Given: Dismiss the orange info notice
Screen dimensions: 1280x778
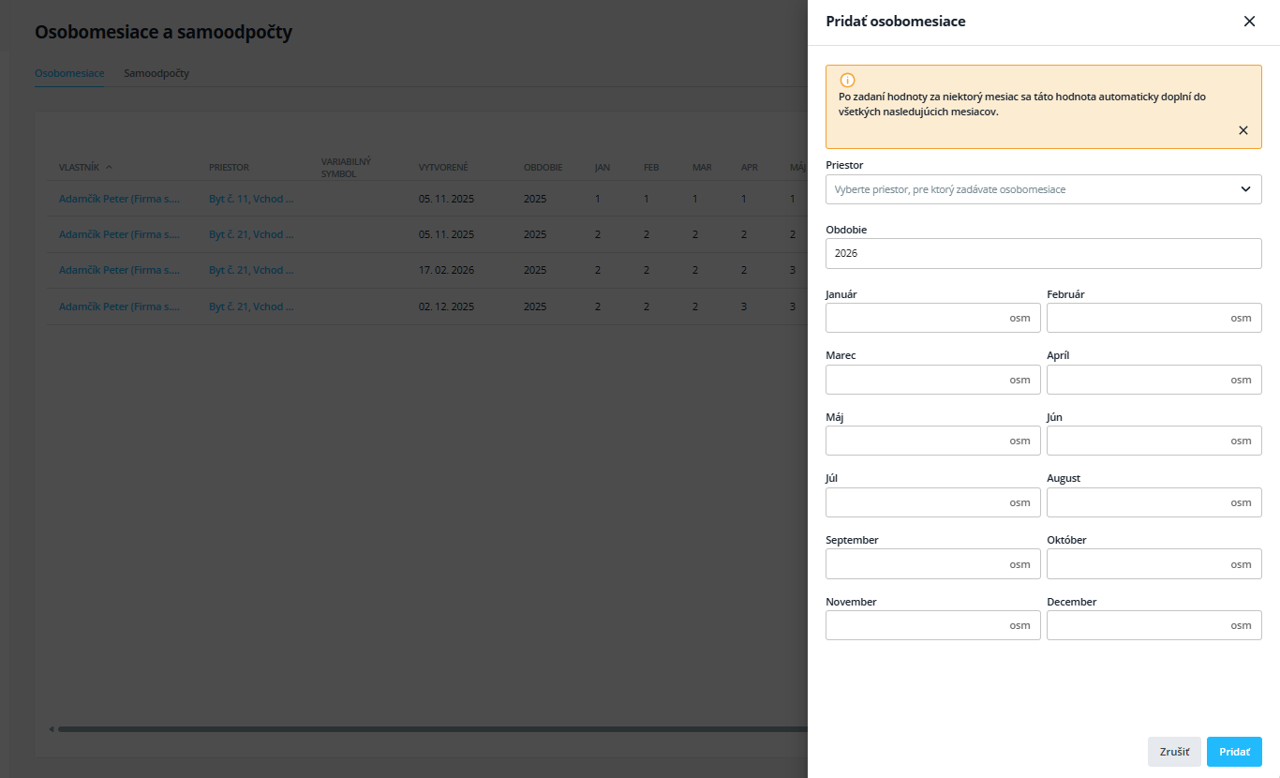Looking at the screenshot, I should 1243,130.
